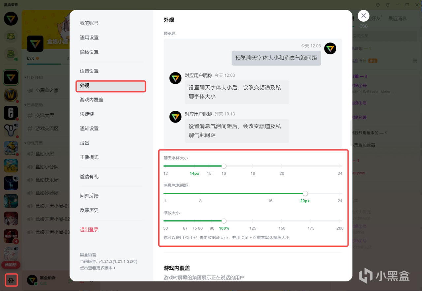
Task: Select the Rainbow Six Siege server icon
Action: [11, 112]
